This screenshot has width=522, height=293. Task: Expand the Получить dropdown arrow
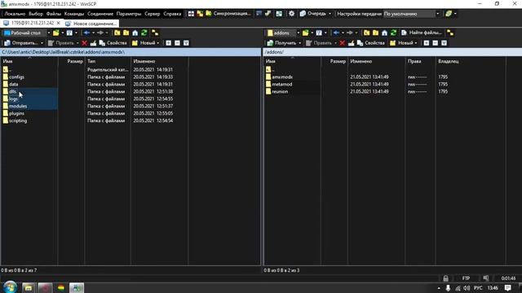(299, 43)
